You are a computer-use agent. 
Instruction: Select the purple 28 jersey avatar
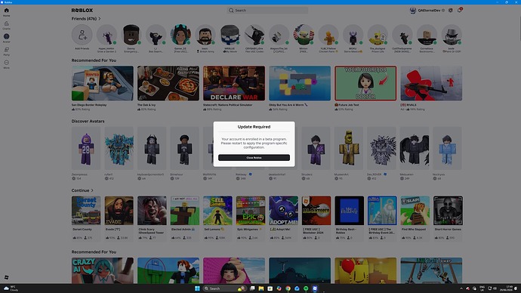coord(86,148)
